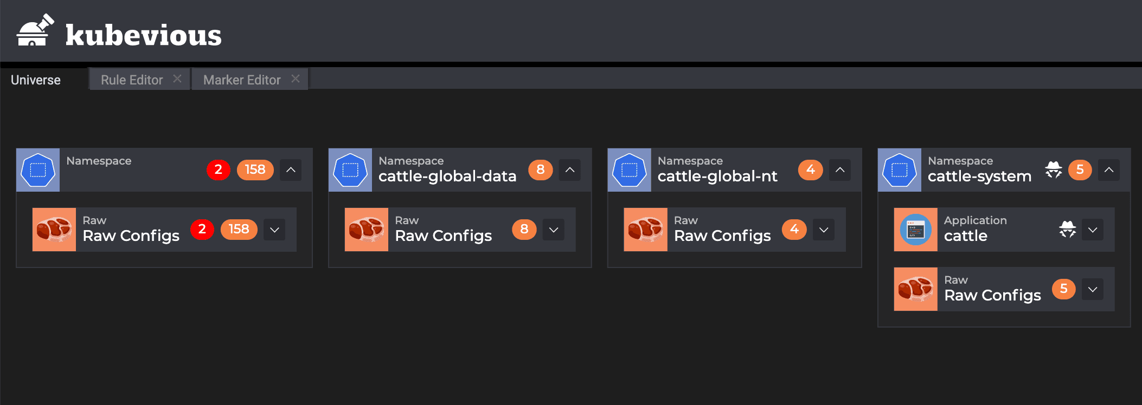Click the Raw Configs icon under cattle-system

tap(915, 289)
